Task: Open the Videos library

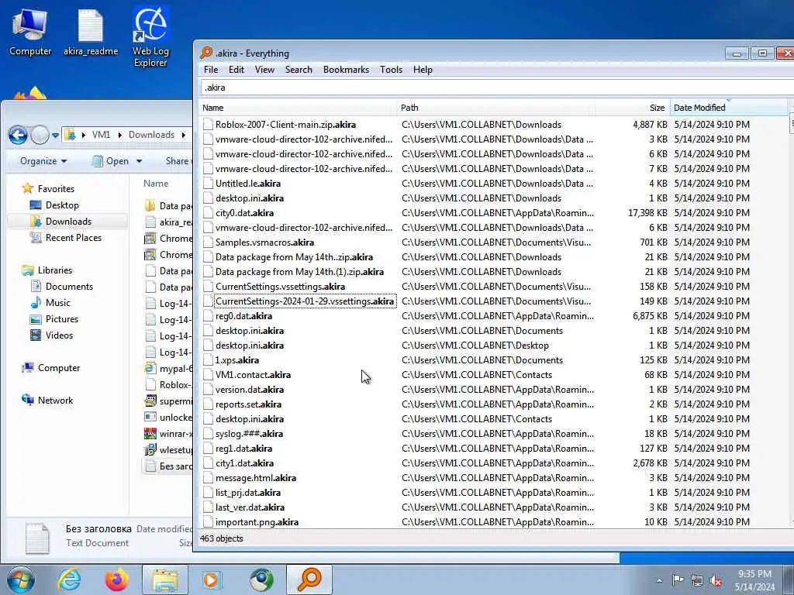Action: [59, 335]
